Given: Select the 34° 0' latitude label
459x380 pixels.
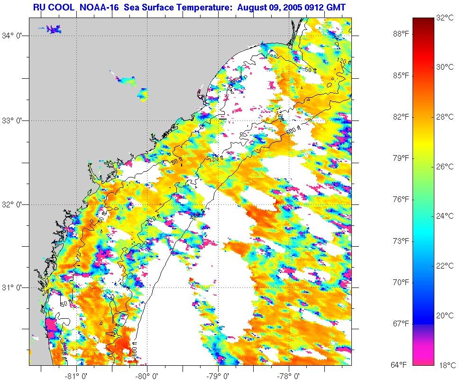Looking at the screenshot, I should (x=16, y=36).
